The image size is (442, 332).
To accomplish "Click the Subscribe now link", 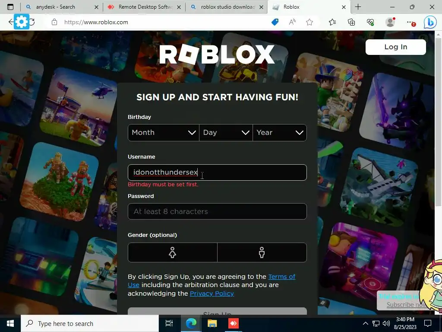I will coord(406,305).
